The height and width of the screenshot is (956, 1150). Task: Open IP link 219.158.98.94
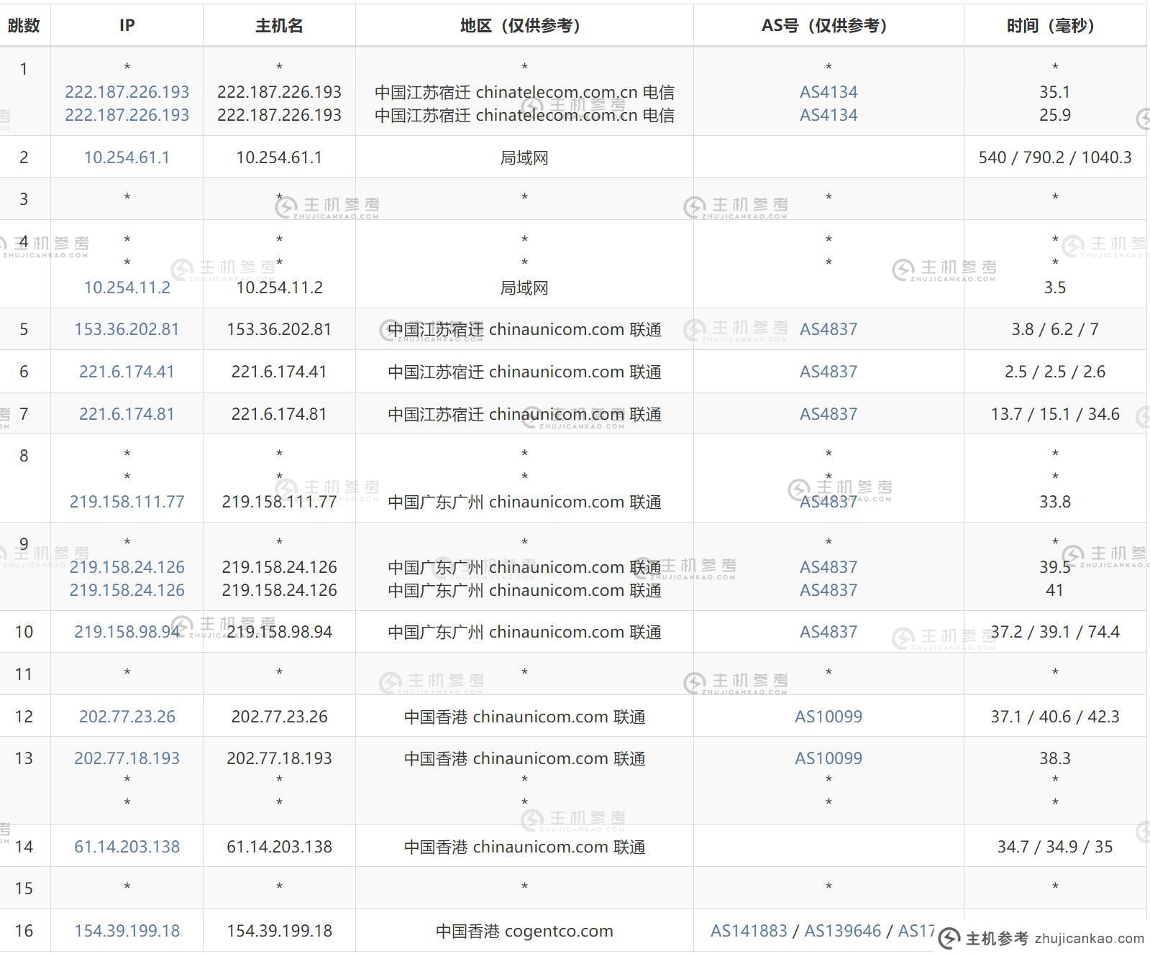(x=127, y=632)
